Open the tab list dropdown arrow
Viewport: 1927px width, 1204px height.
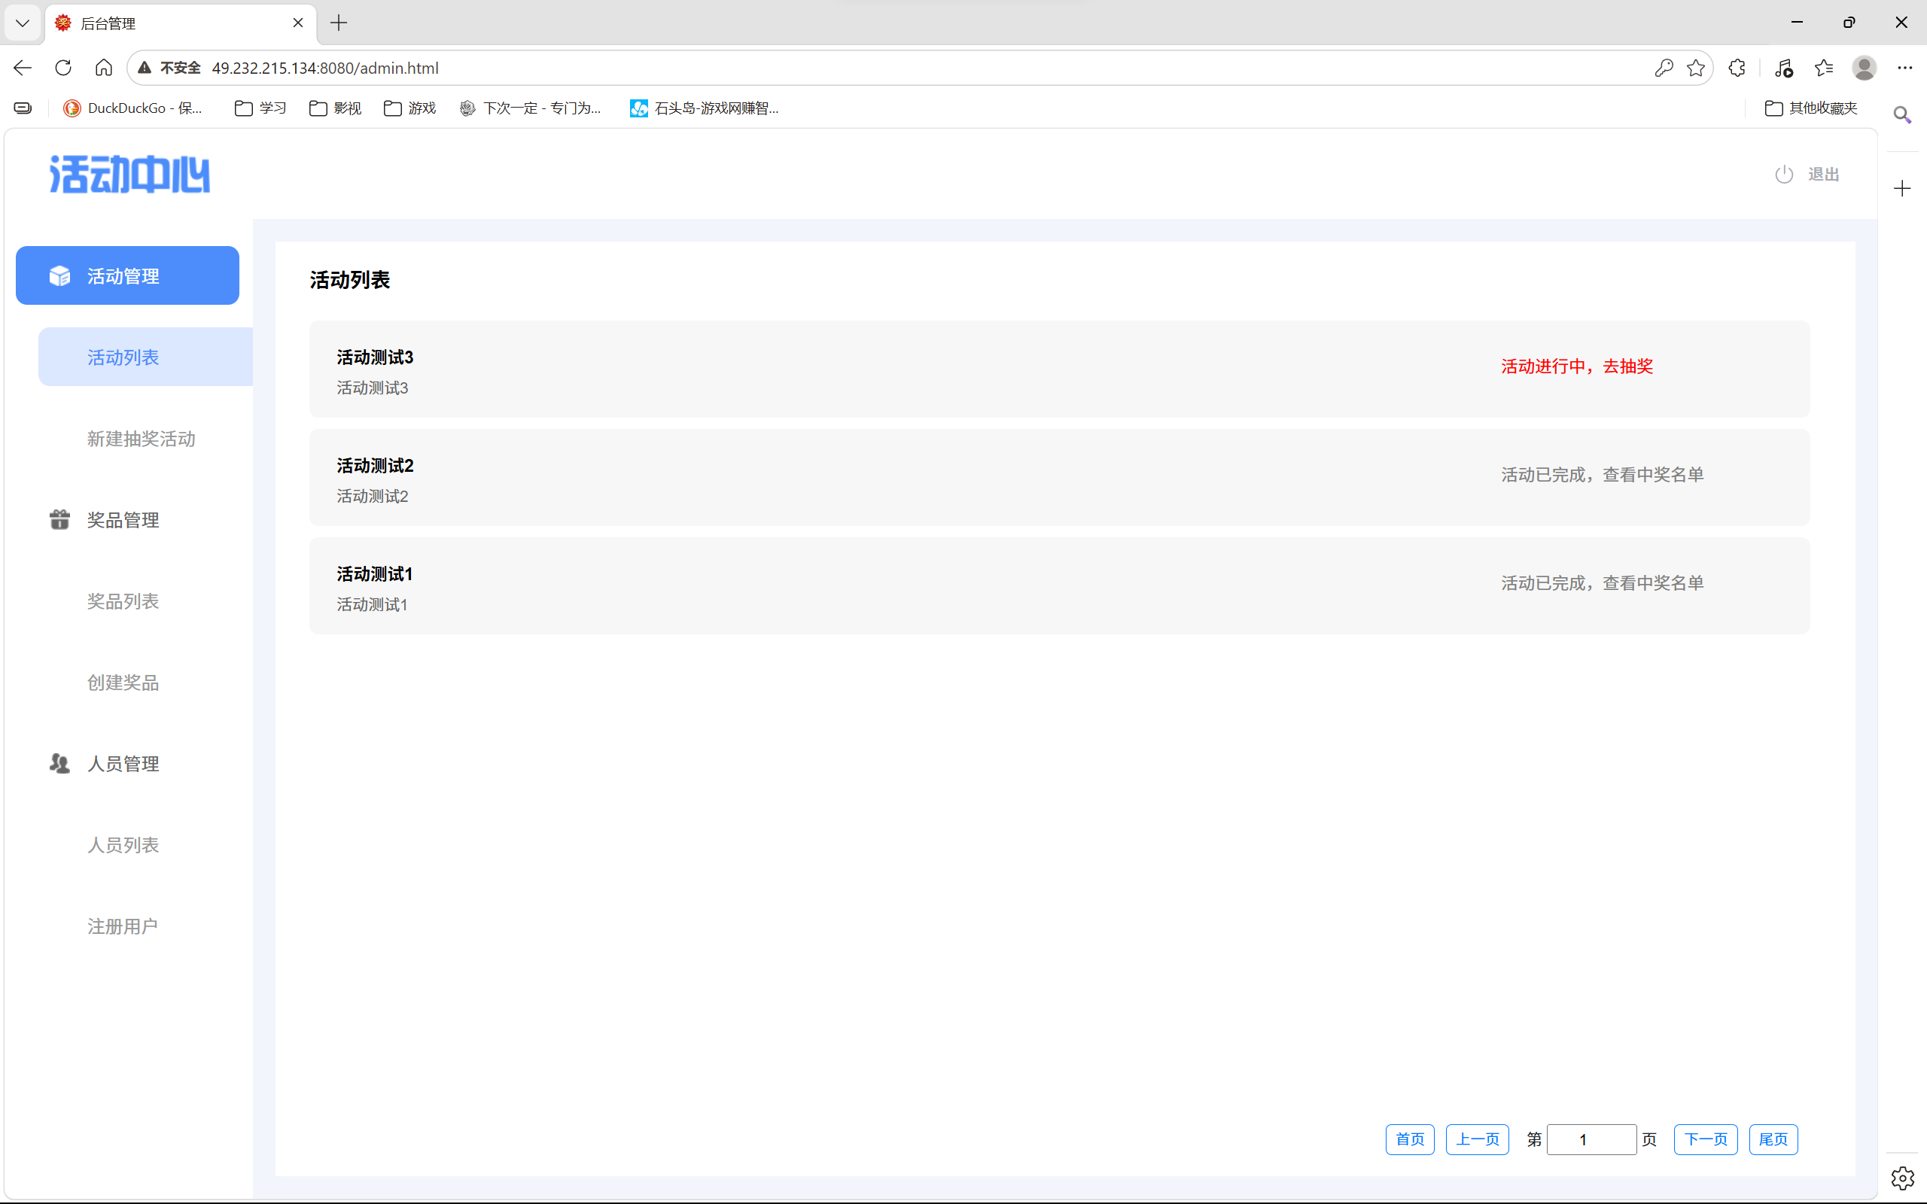click(23, 23)
